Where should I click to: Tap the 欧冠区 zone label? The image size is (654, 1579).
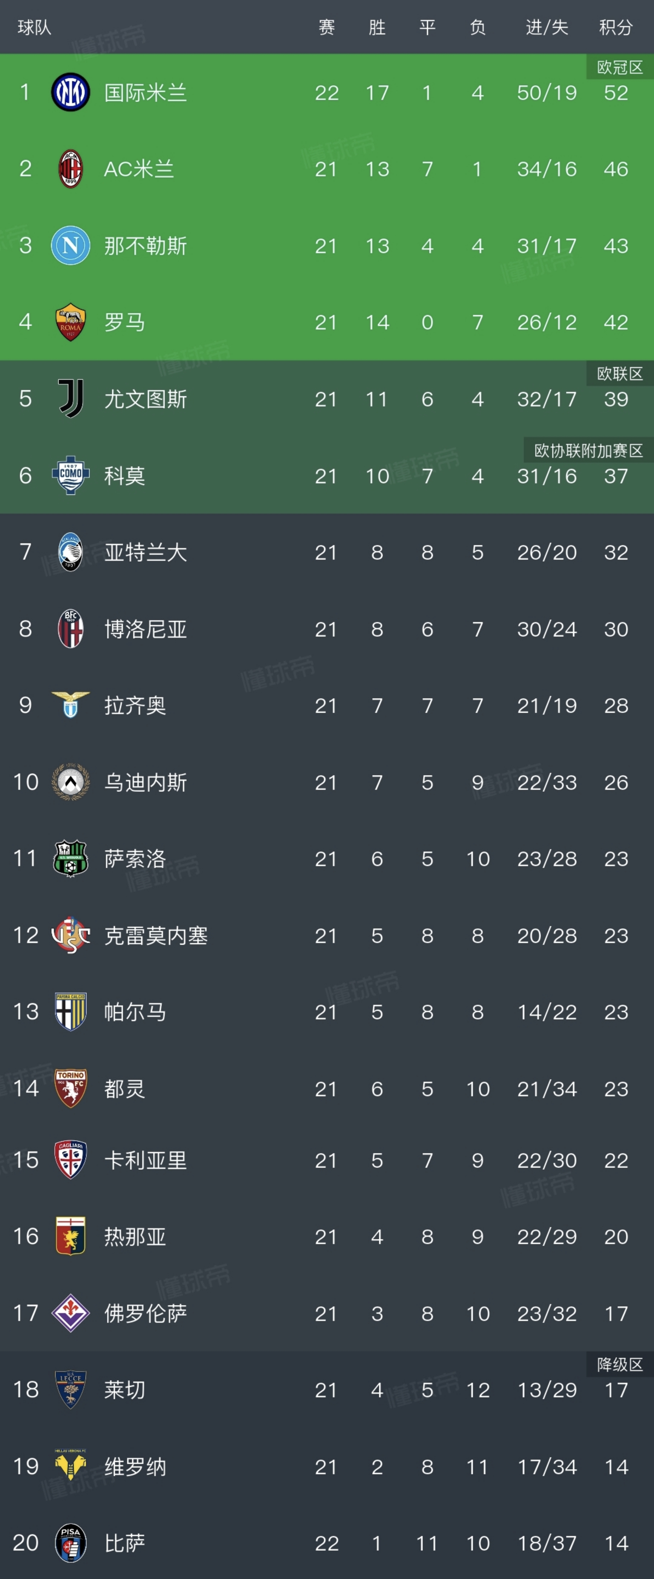620,67
